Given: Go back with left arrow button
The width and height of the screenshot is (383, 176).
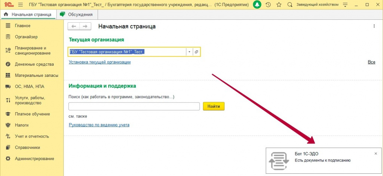Looking at the screenshot, I should (74, 26).
